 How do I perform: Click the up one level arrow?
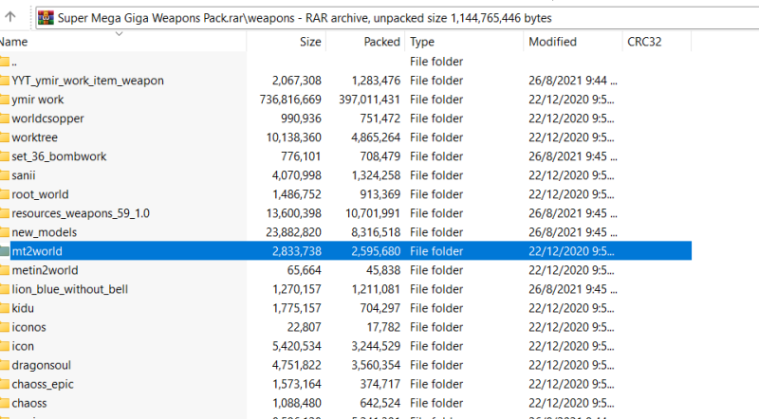(x=10, y=16)
